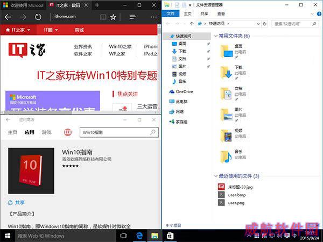
Task: Open Edge More actions menu
Action: [153, 17]
